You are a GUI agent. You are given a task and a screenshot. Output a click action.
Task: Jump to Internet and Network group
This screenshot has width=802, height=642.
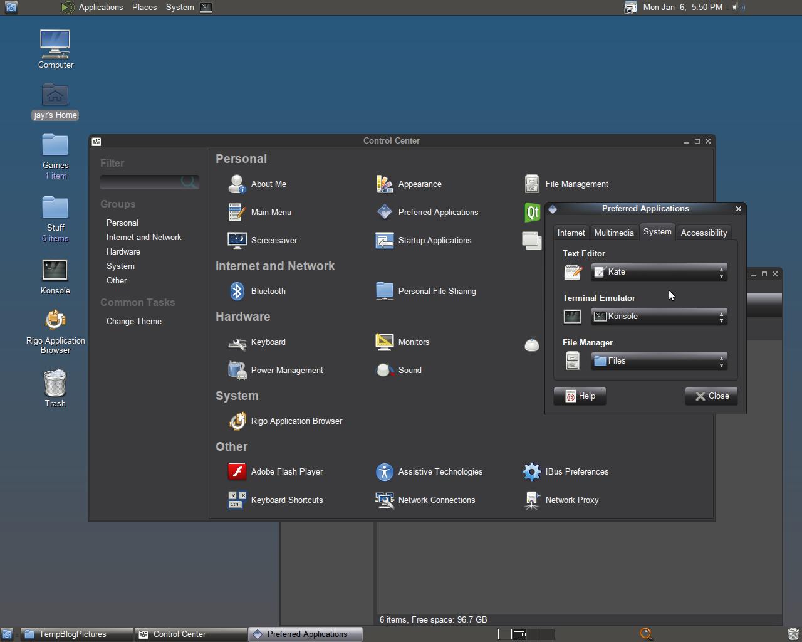pos(143,237)
